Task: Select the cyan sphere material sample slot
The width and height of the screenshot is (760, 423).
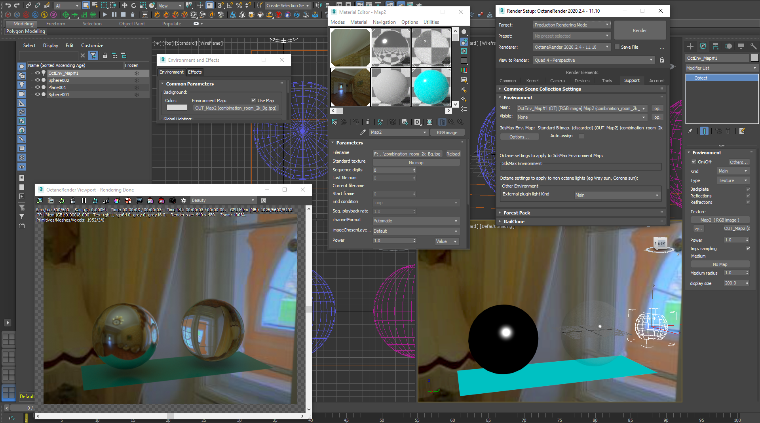Action: pos(431,87)
